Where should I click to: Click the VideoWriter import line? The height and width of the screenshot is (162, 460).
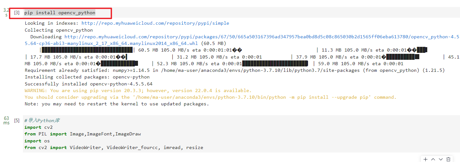(113, 147)
